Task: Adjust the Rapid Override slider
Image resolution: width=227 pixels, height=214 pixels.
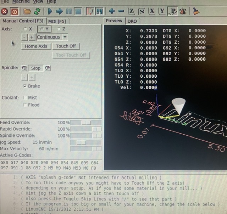Action: pyautogui.click(x=86, y=129)
